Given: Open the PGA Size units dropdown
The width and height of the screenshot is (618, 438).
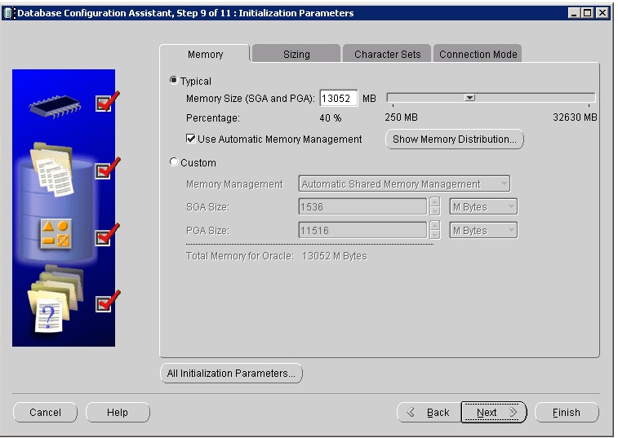Looking at the screenshot, I should click(x=483, y=231).
